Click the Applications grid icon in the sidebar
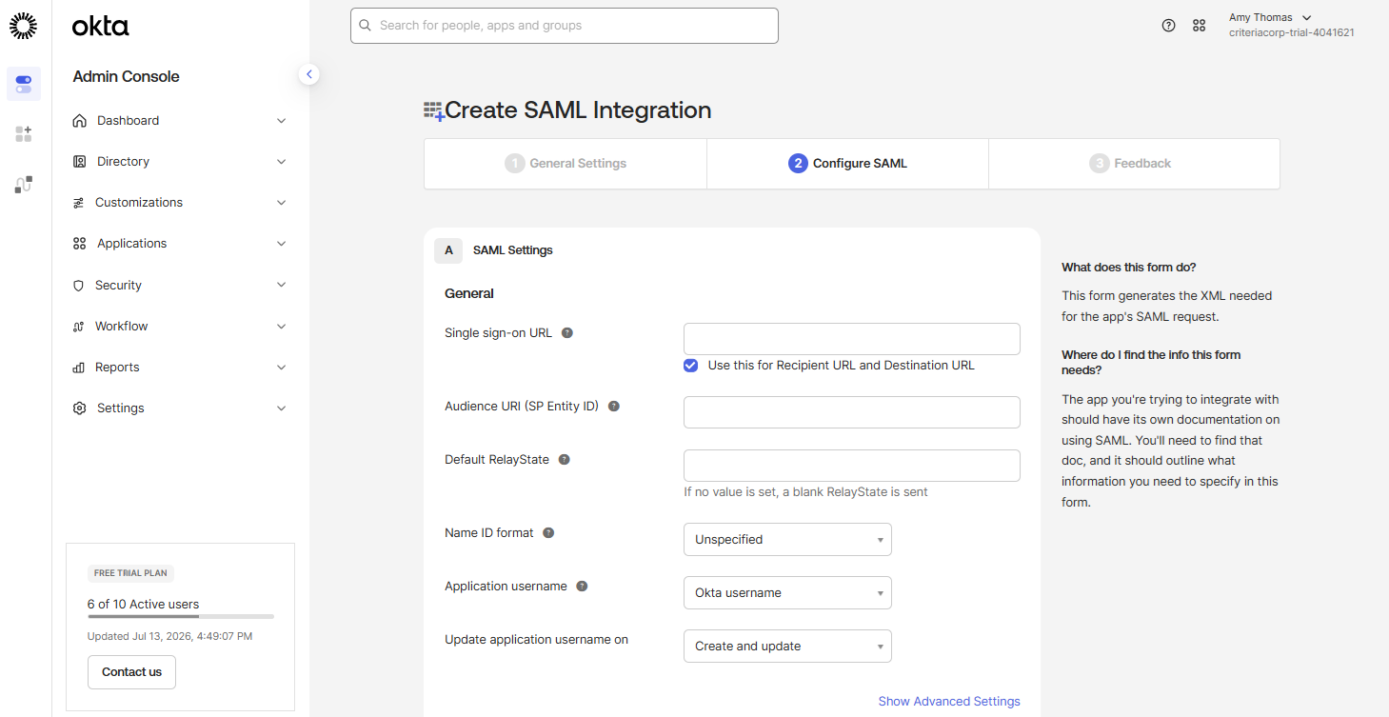This screenshot has height=717, width=1389. [80, 244]
